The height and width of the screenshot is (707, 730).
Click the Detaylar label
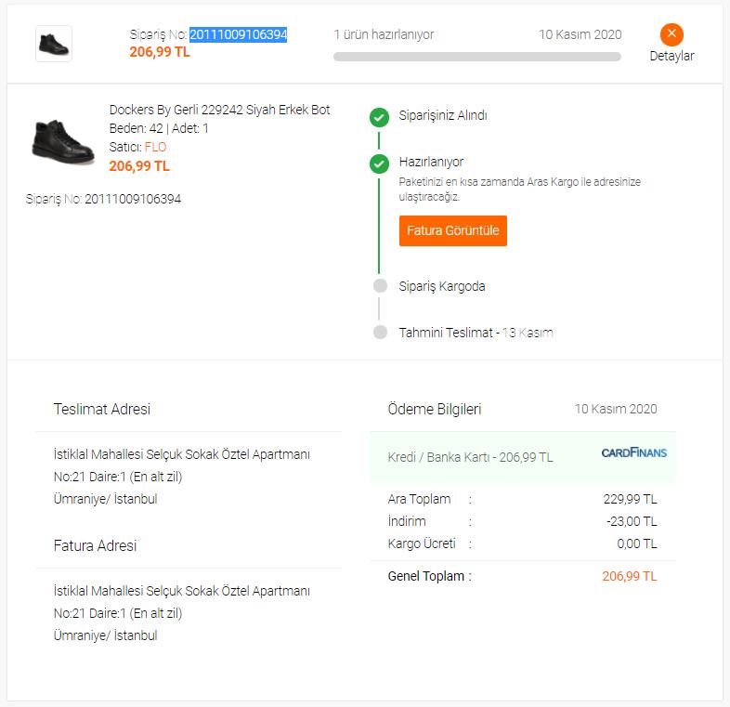[671, 56]
